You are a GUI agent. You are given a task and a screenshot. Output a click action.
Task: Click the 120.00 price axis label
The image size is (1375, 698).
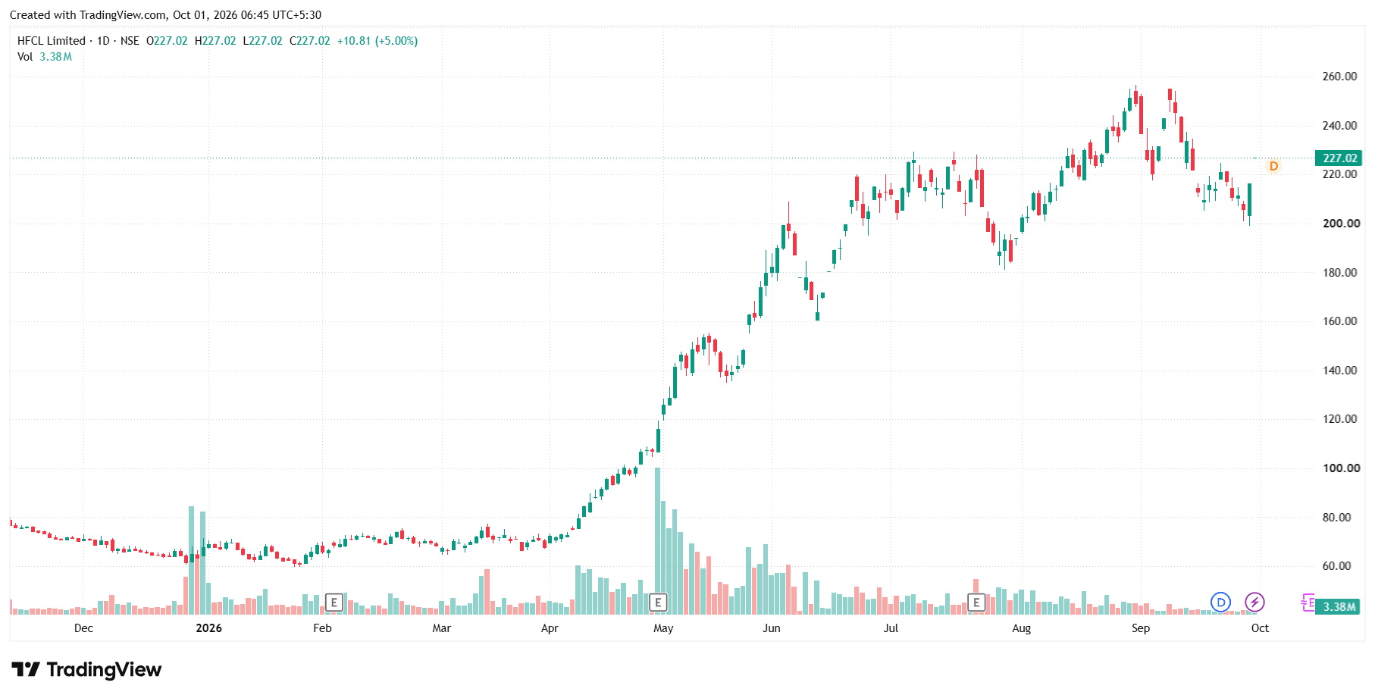(1339, 419)
